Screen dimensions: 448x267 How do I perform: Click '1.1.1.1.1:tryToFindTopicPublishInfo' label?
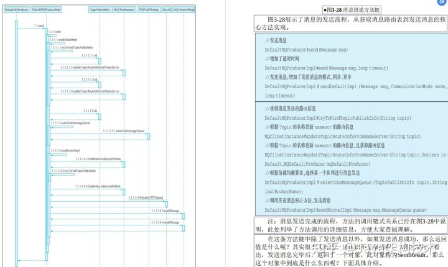point(72,47)
